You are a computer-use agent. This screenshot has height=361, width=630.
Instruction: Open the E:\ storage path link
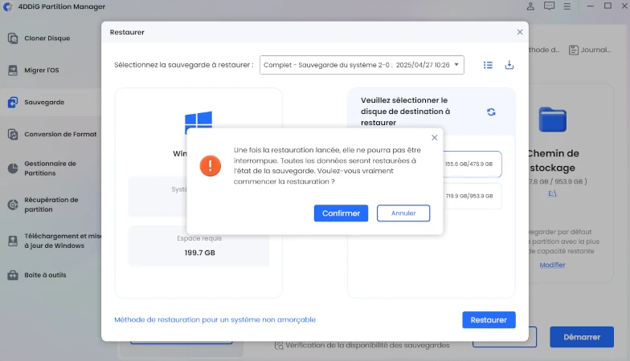[553, 193]
